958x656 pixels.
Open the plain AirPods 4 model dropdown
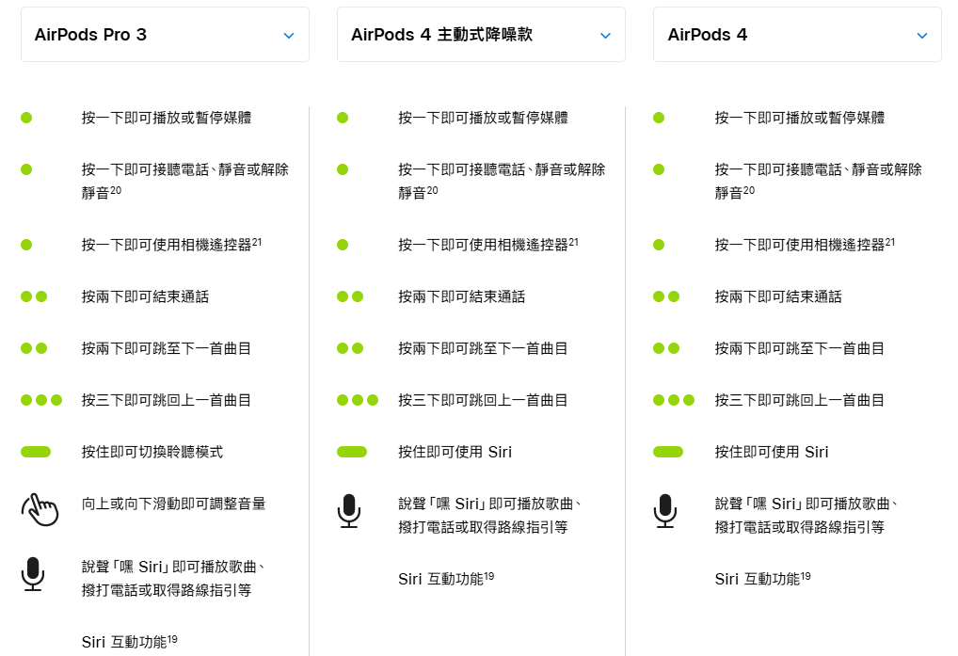[797, 35]
